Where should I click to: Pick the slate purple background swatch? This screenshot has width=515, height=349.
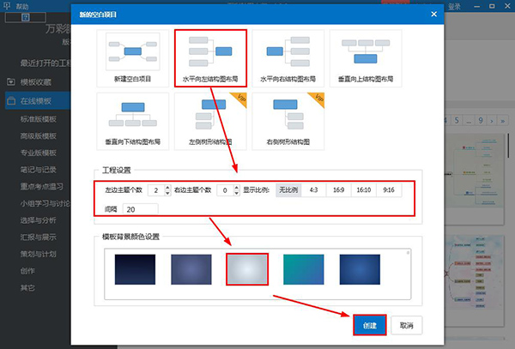click(191, 269)
